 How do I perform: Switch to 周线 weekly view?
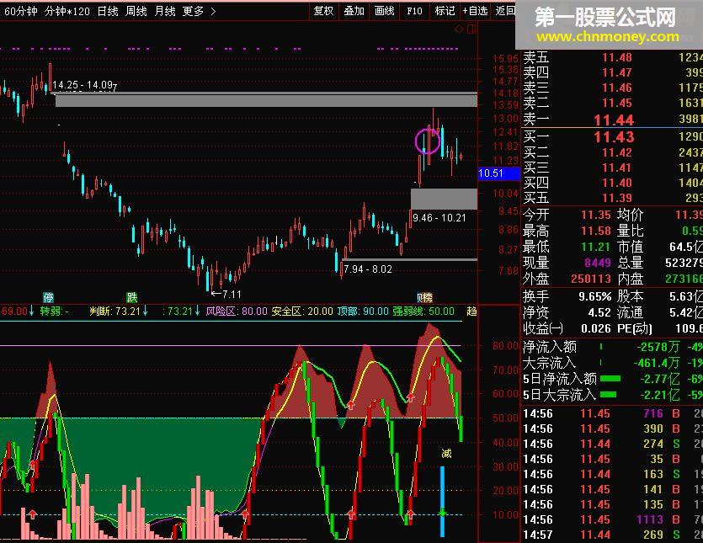136,11
